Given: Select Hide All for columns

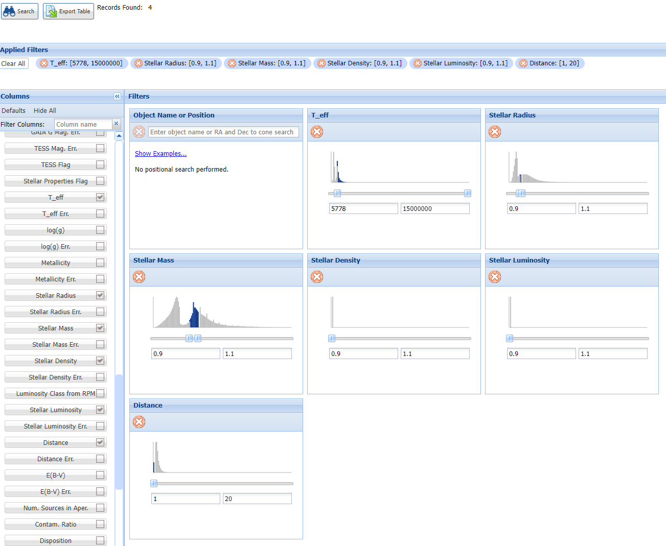Looking at the screenshot, I should pyautogui.click(x=44, y=110).
